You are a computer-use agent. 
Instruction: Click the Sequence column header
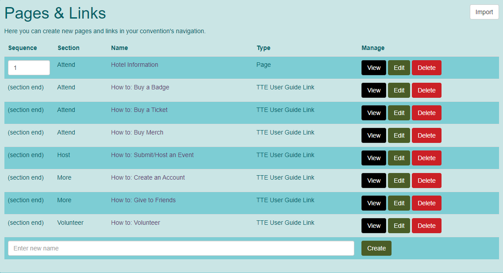pyautogui.click(x=23, y=48)
